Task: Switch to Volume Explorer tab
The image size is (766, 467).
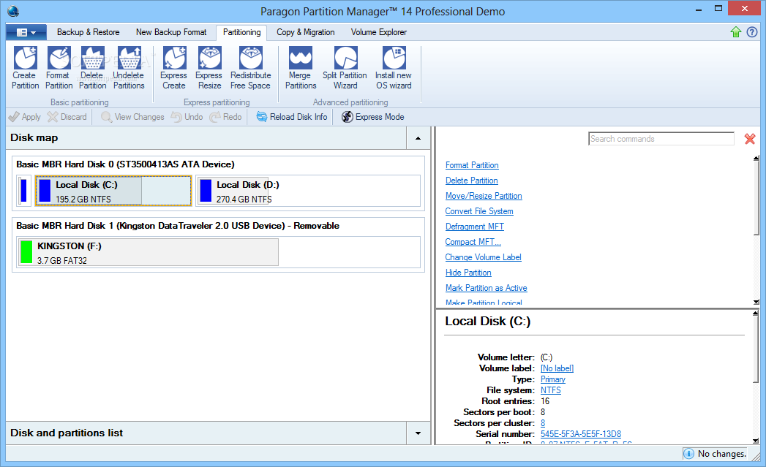Action: click(x=378, y=32)
